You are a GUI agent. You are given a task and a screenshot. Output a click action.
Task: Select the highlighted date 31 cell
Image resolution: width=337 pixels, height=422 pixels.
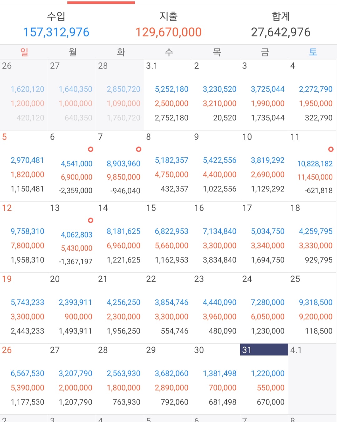[264, 379]
